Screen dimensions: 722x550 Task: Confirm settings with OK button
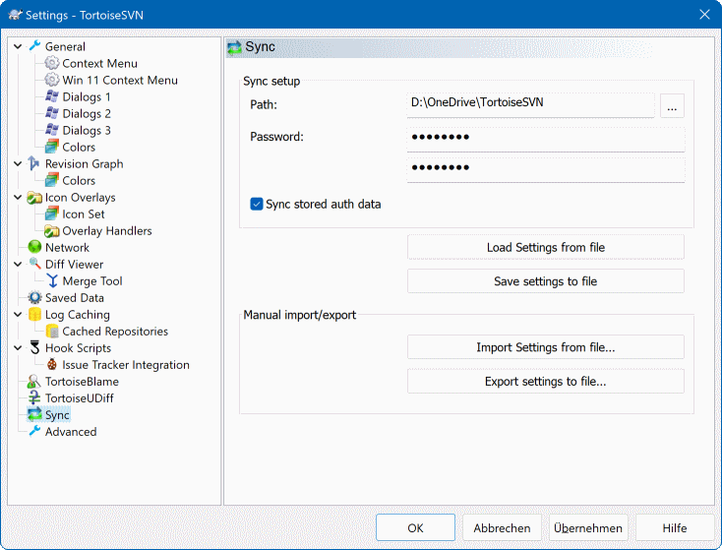tap(415, 527)
